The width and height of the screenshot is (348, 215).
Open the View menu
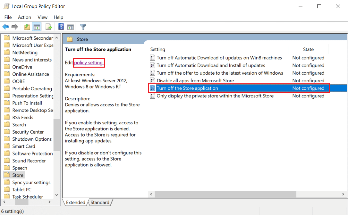tap(42, 17)
